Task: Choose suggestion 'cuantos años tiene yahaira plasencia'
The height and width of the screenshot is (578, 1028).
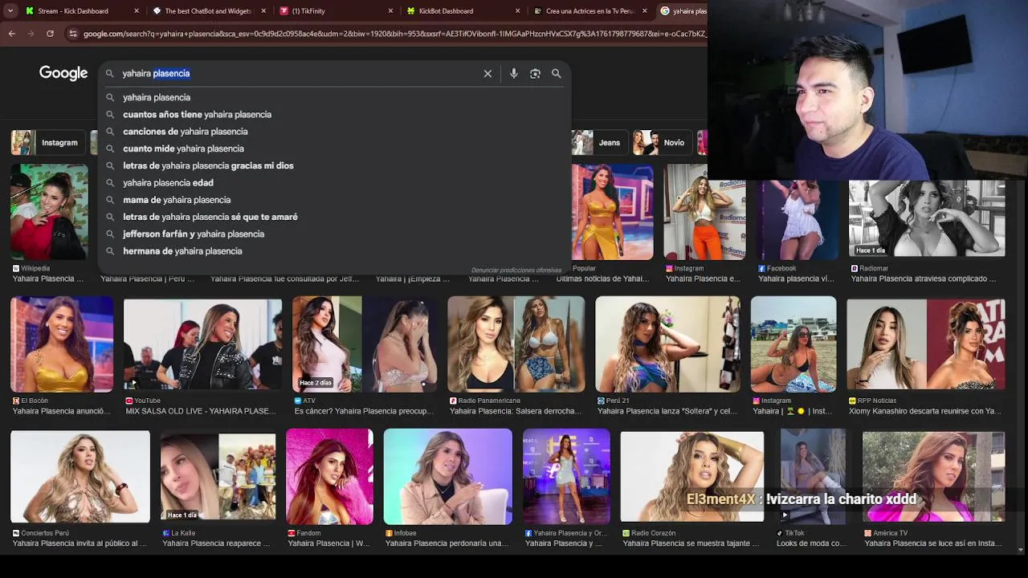Action: (x=334, y=114)
